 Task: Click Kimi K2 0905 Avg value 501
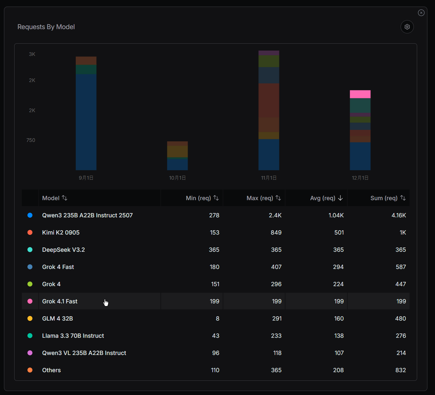(339, 232)
